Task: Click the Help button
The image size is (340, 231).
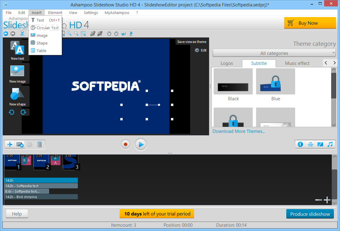Action: click(x=17, y=214)
